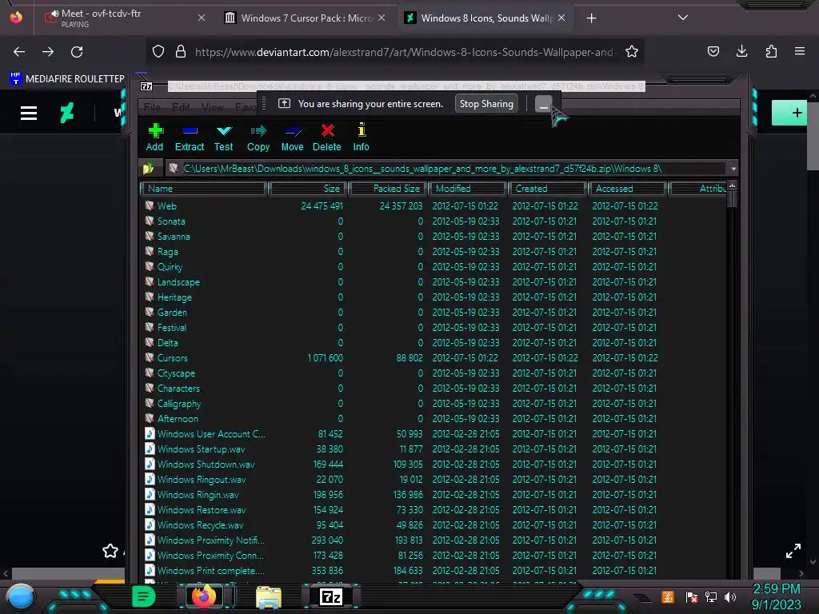Screen dimensions: 819x614
Task: Expand the list all tabs chevron
Action: tap(683, 18)
